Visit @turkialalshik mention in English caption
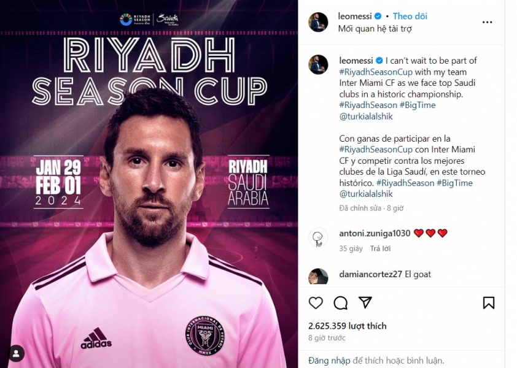Screen dimensions: 517x368 click(x=366, y=117)
